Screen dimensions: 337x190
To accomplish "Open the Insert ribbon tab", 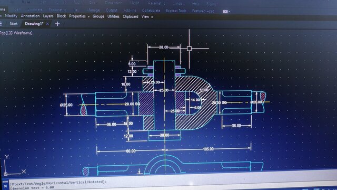I will [x=16, y=9].
